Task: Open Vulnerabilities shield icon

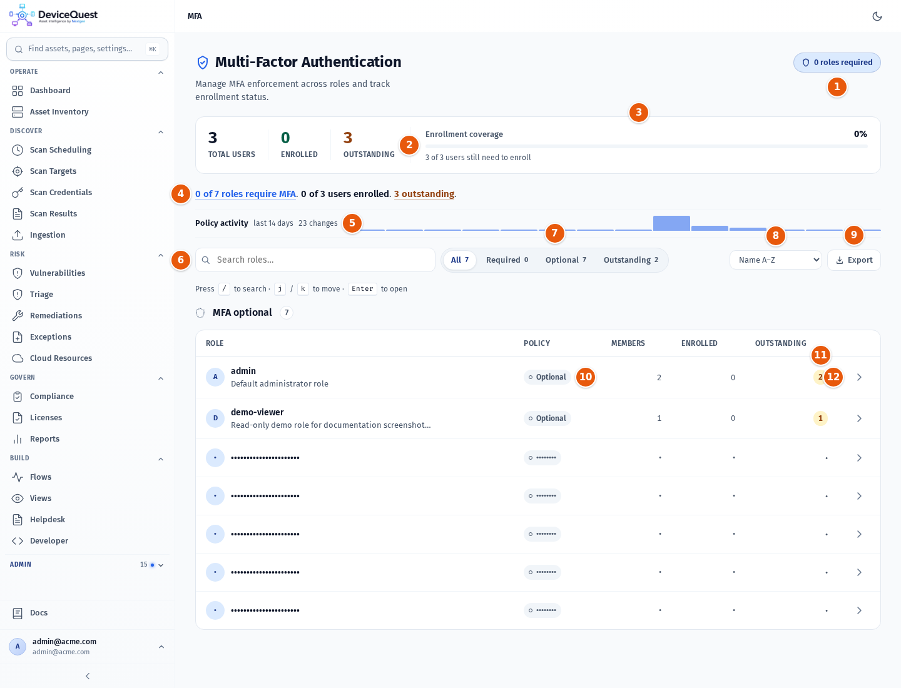Action: [18, 273]
